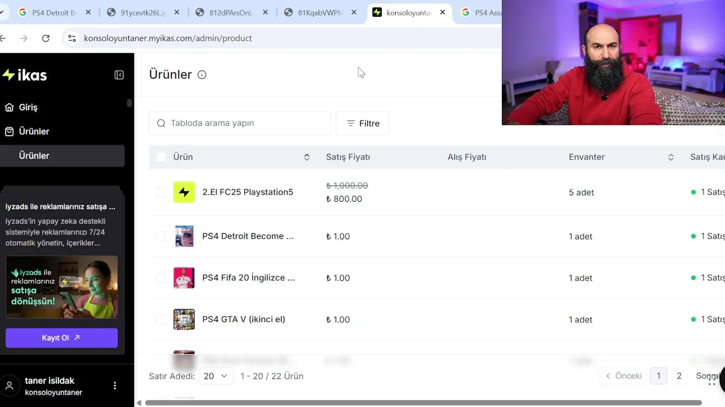Close the PS4 Detroit browser tab
This screenshot has width=725, height=407.
tap(88, 12)
